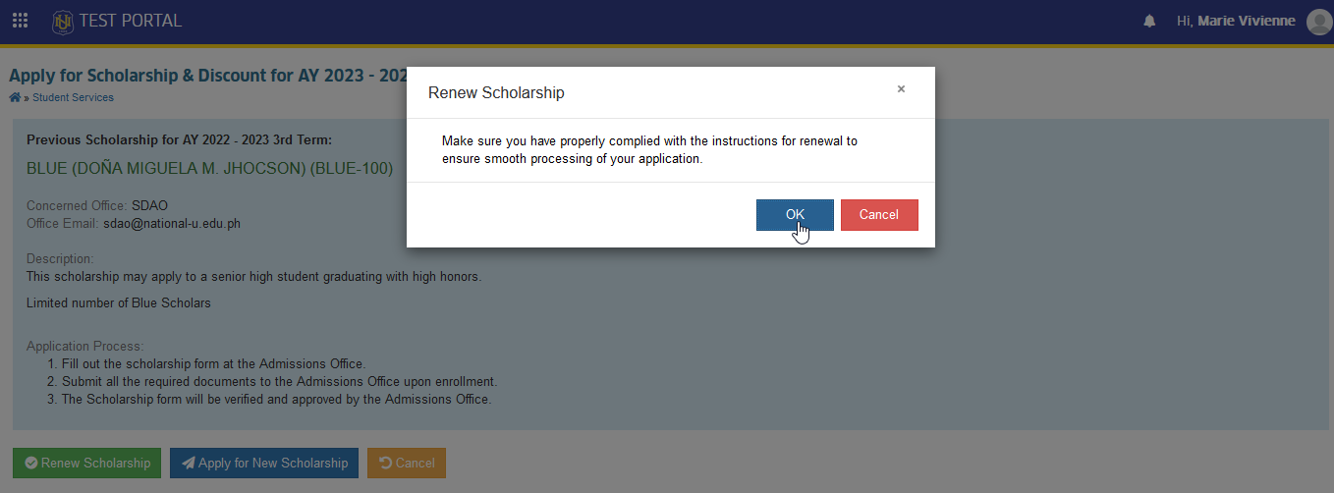Click dialog message about renewal instructions
This screenshot has width=1334, height=493.
pos(649,149)
